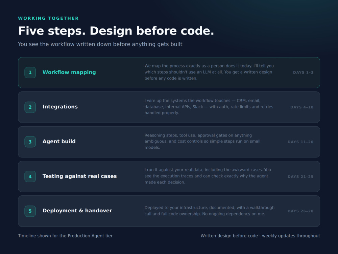Screen dimensions: 338x254
Task: Click the step 4 number badge
Action: (30, 177)
